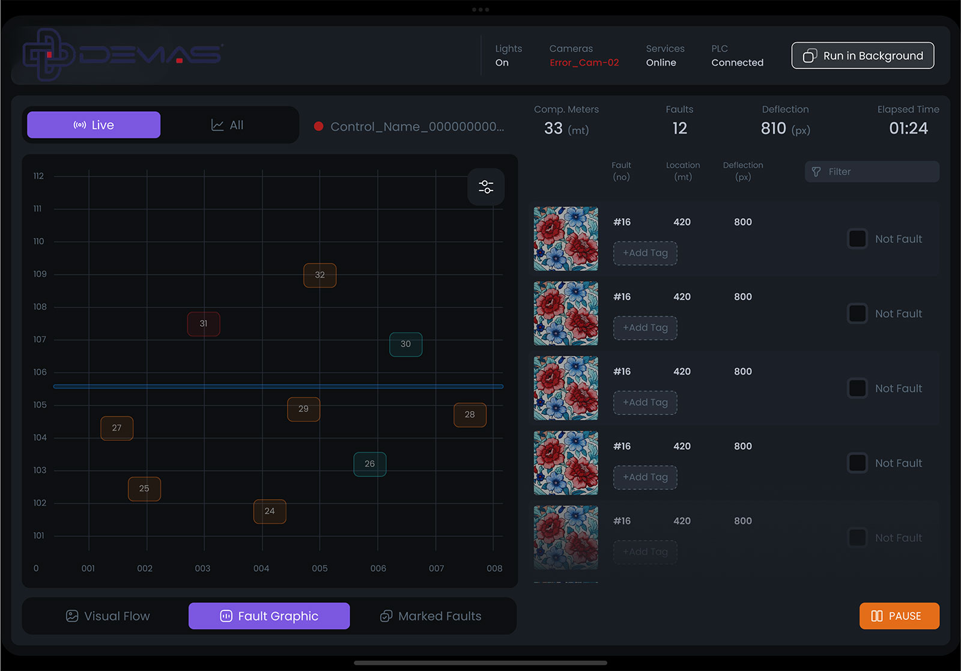Switch to the All view tab
This screenshot has width=961, height=671.
click(228, 125)
